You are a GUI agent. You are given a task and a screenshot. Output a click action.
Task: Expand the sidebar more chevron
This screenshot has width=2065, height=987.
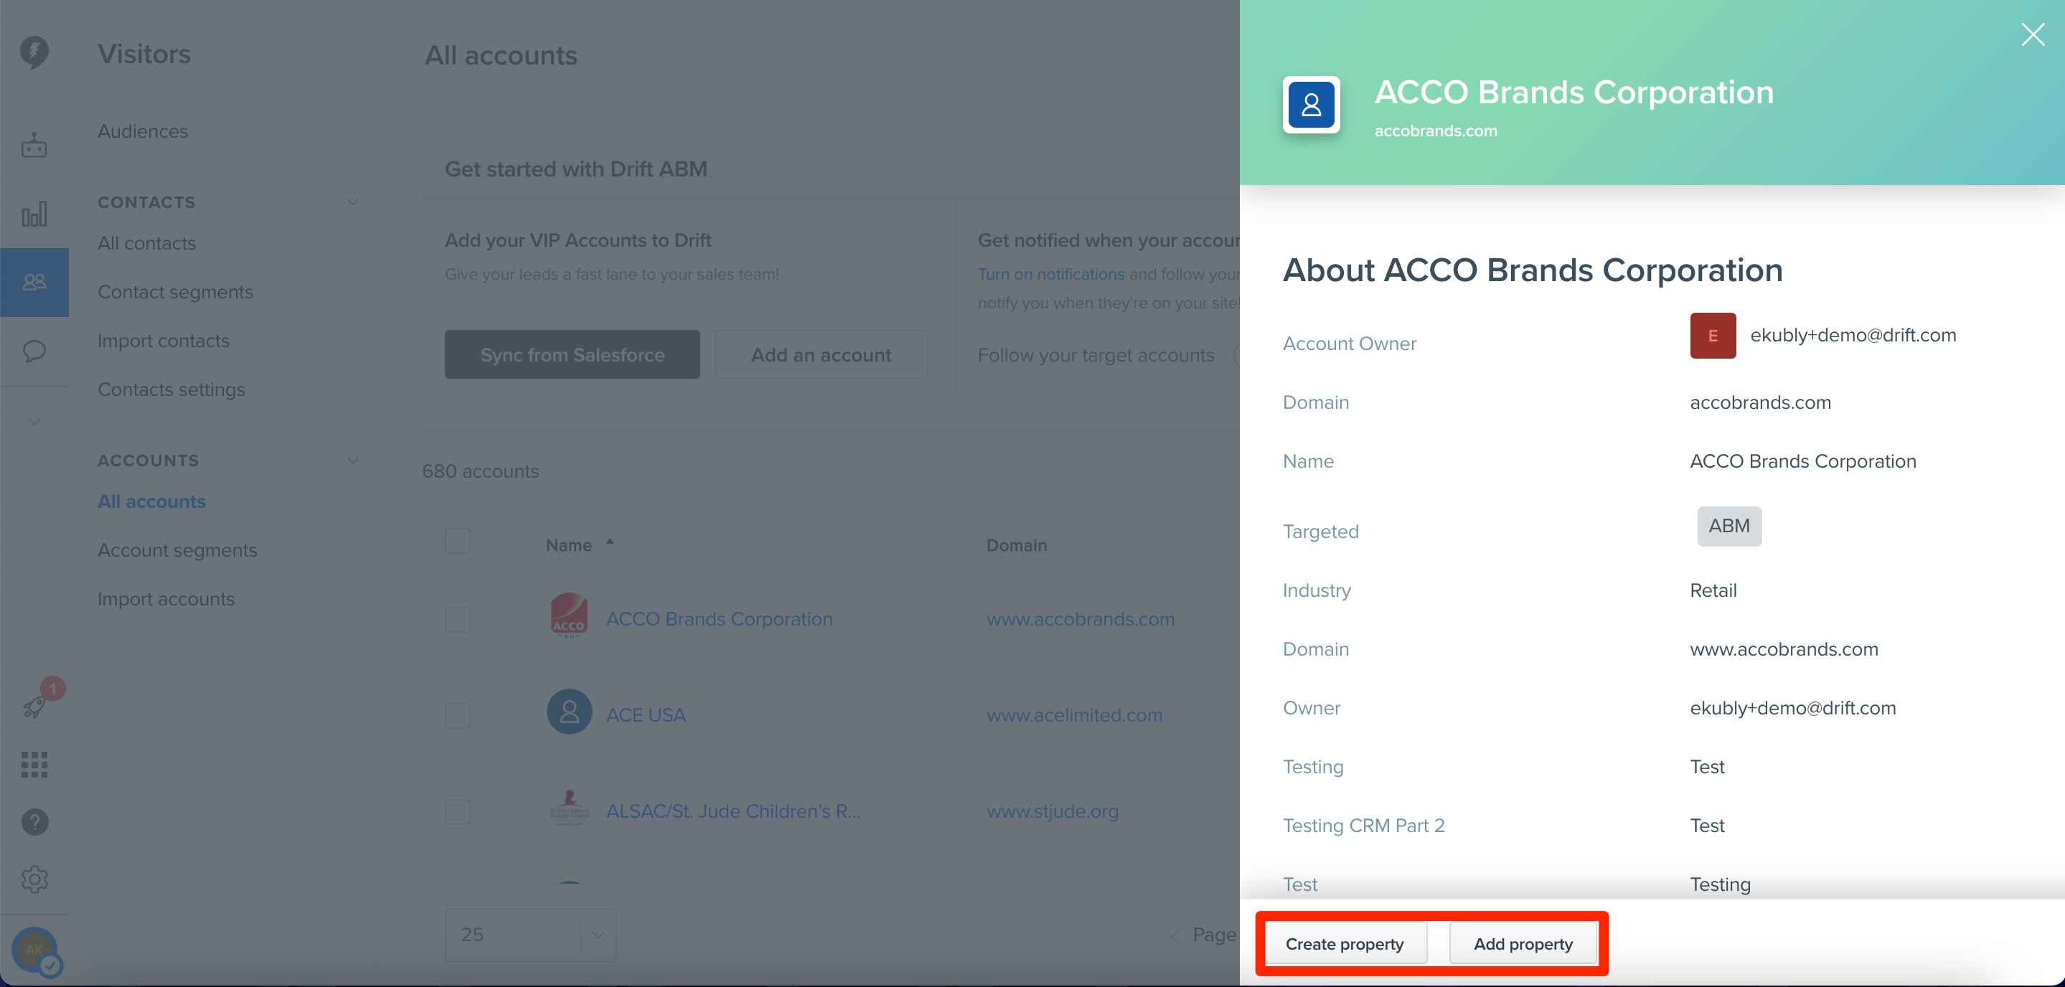tap(34, 421)
